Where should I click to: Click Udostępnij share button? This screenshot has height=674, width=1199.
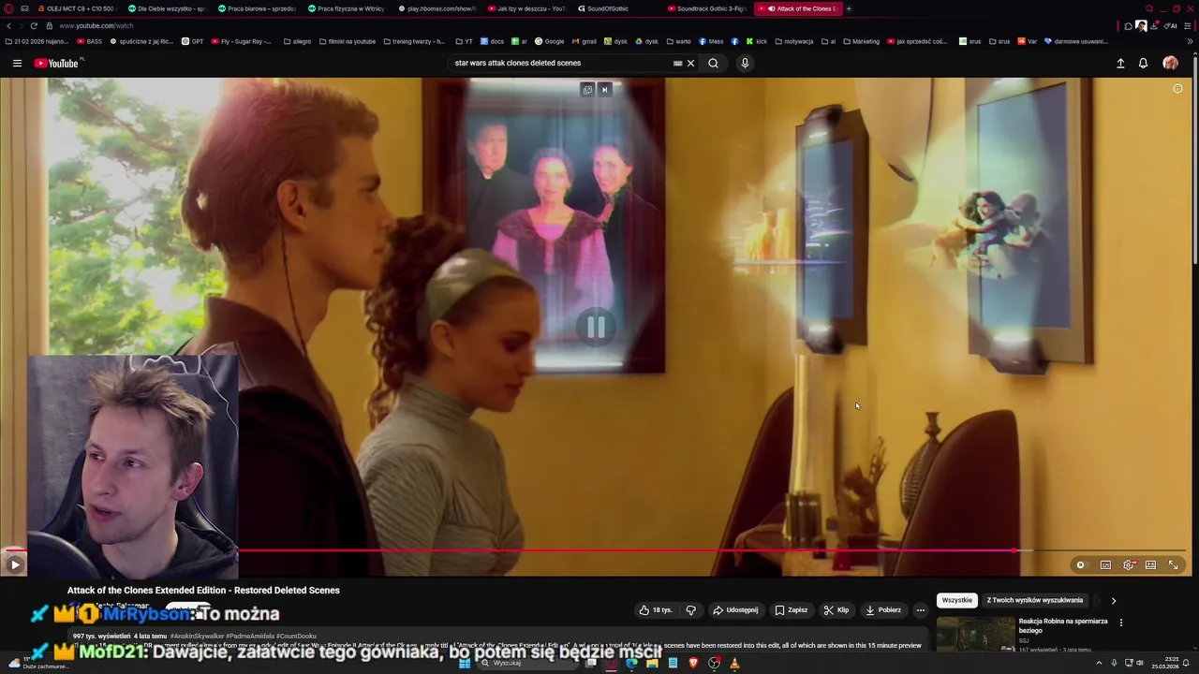click(x=735, y=609)
